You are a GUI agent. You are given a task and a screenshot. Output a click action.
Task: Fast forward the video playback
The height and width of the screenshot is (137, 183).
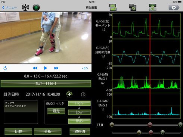(56, 68)
